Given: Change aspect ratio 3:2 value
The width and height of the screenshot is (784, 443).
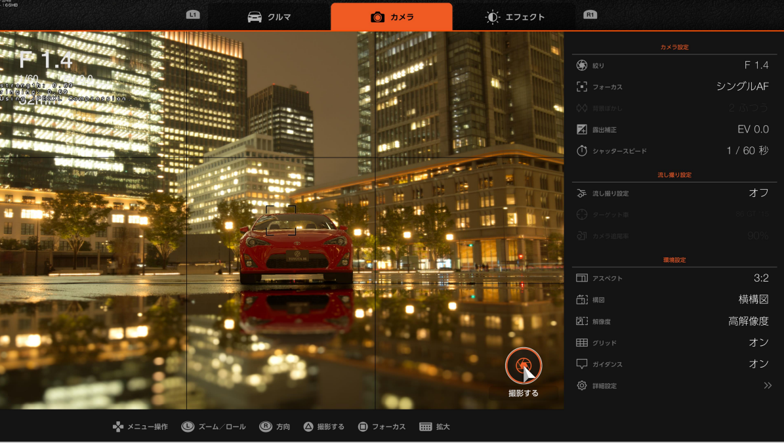Looking at the screenshot, I should 761,278.
